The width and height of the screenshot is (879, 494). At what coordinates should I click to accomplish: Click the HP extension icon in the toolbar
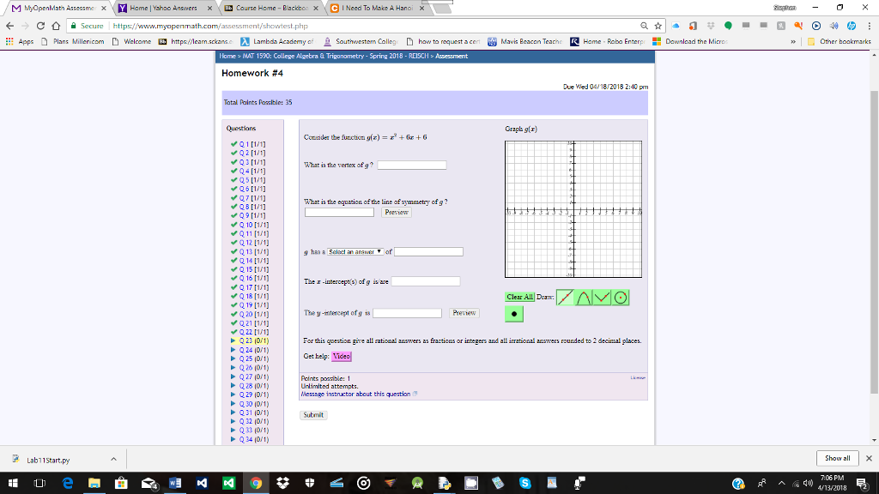[851, 26]
